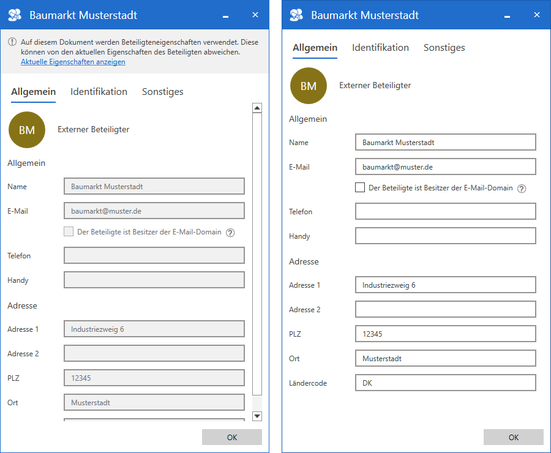Click the BM avatar in the editable dialog
551x453 pixels.
pyautogui.click(x=309, y=86)
